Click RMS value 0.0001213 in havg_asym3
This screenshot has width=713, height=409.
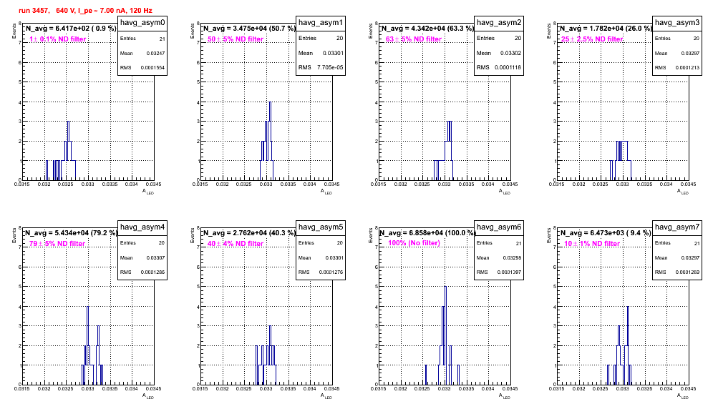coord(687,68)
